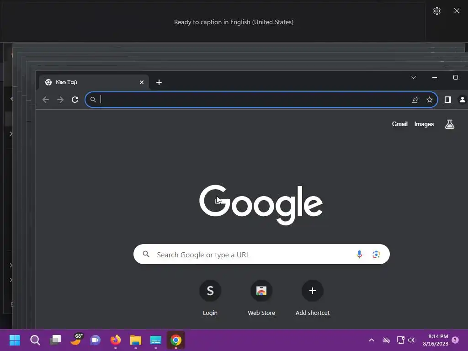Image resolution: width=468 pixels, height=351 pixels.
Task: Open Images link
Action: pyautogui.click(x=424, y=124)
